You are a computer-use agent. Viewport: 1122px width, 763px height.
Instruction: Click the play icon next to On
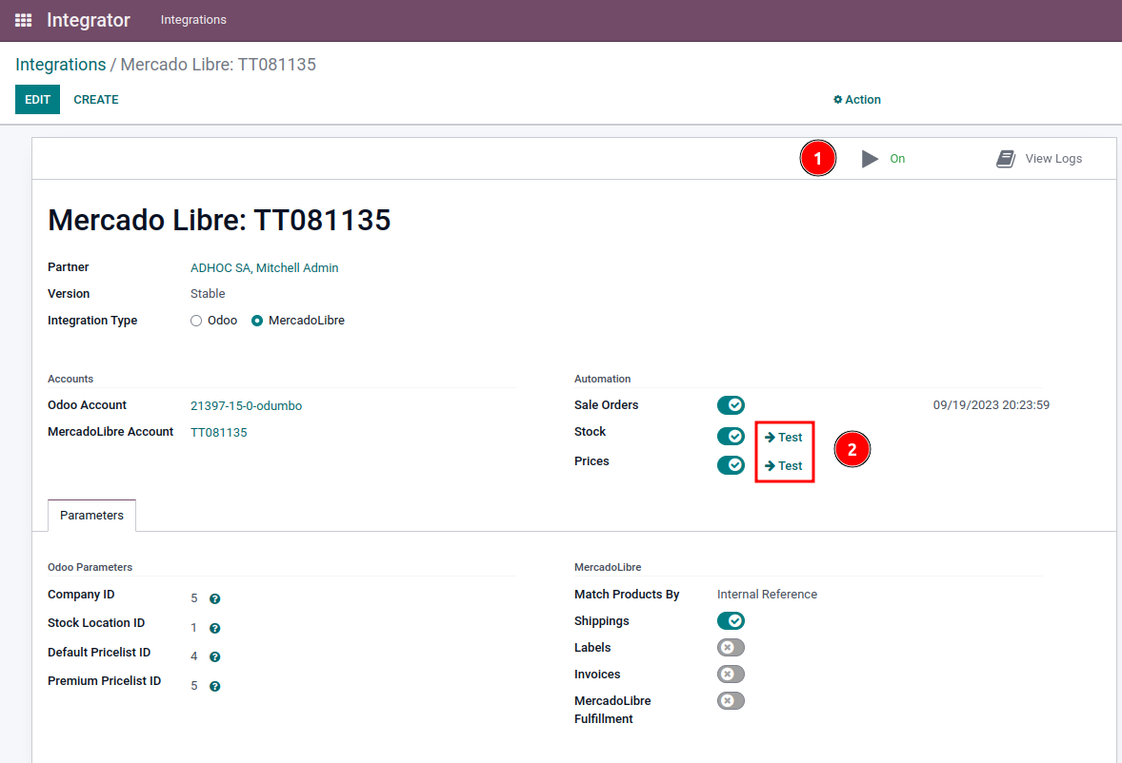[x=870, y=159]
